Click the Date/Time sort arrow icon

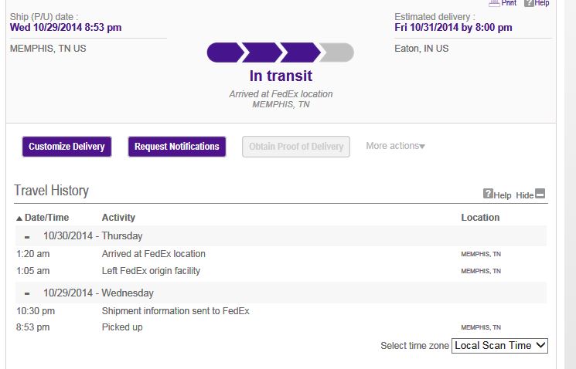click(19, 218)
